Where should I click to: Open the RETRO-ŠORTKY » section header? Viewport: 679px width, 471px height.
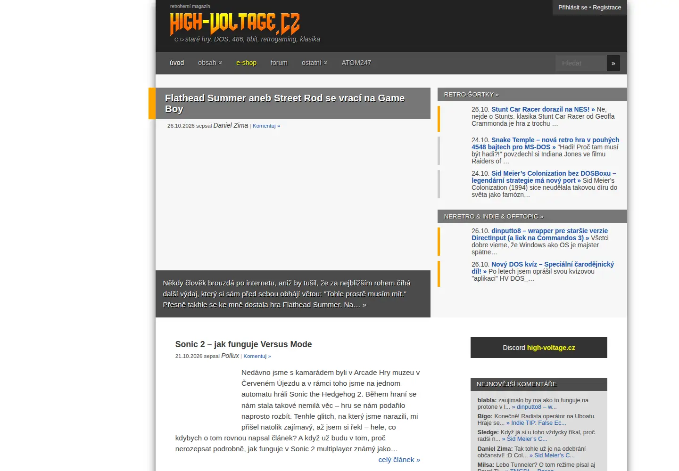pyautogui.click(x=471, y=94)
